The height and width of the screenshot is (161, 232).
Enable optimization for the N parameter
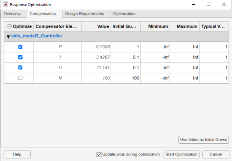[20, 78]
